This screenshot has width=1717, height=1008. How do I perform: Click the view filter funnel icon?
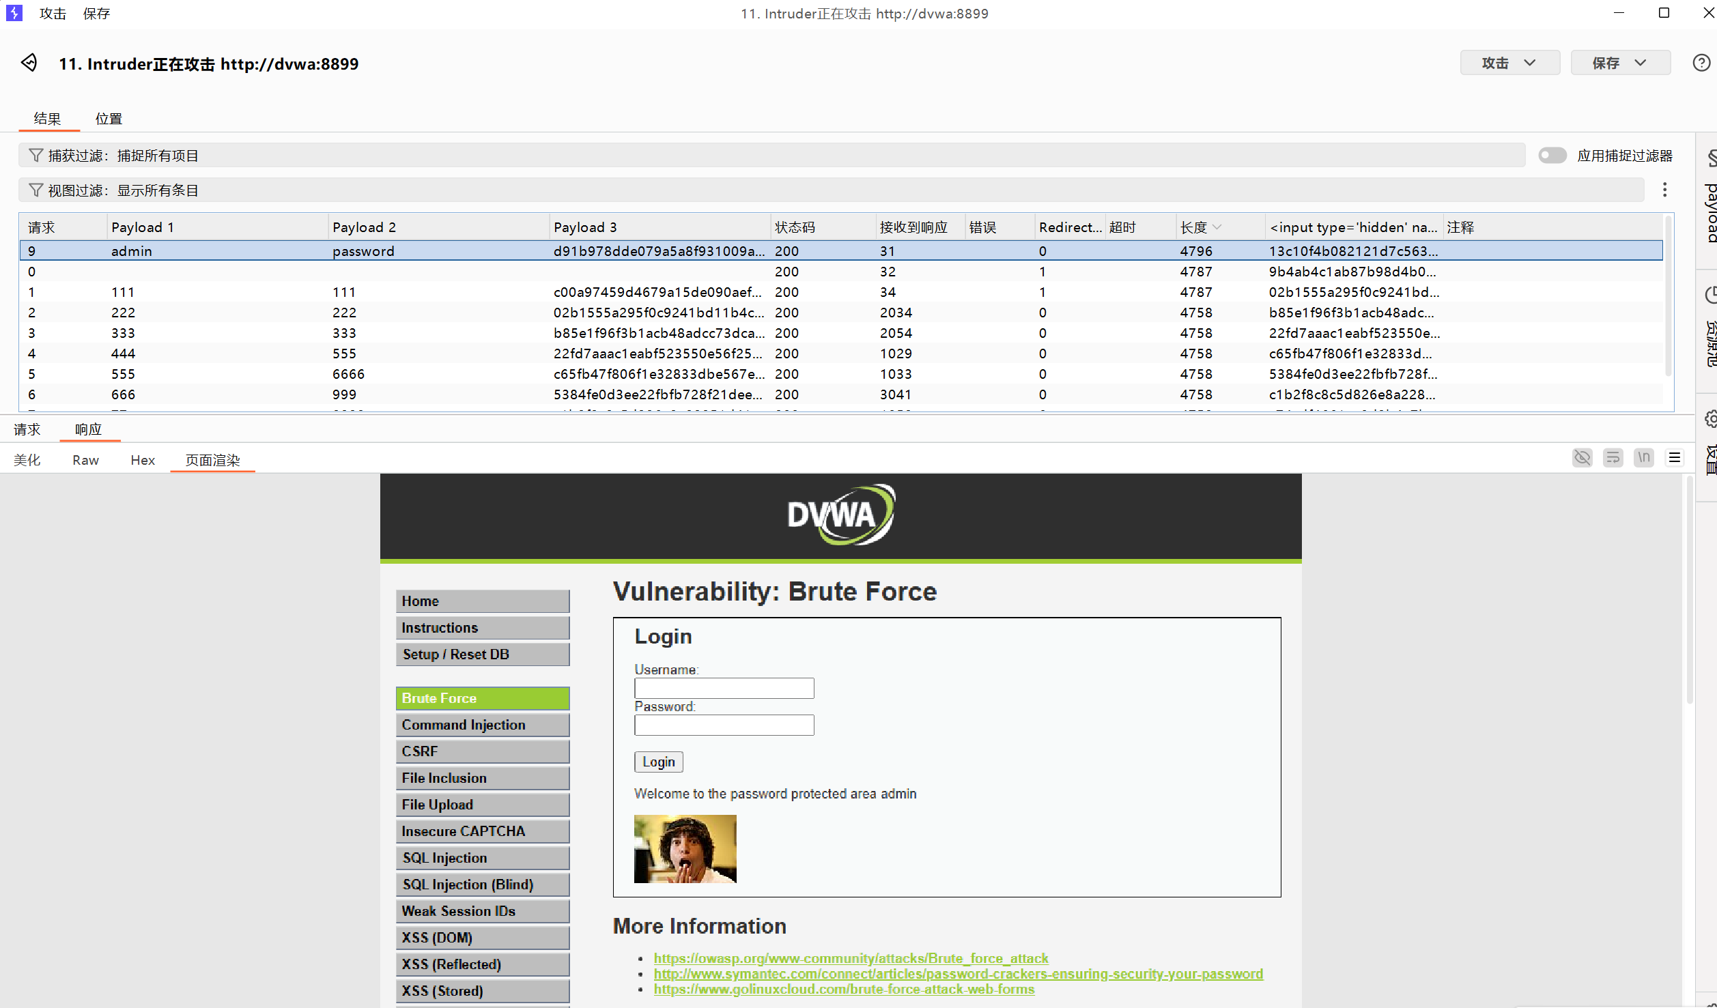coord(36,190)
